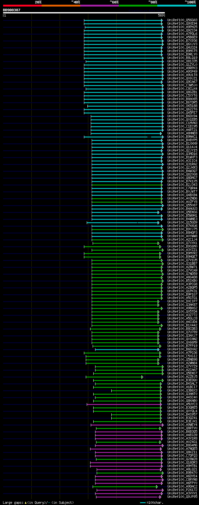Open hit UniRef100_A0ZND6

tap(182, 198)
